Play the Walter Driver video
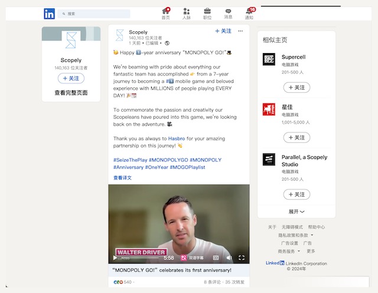The image size is (378, 293). [115, 258]
